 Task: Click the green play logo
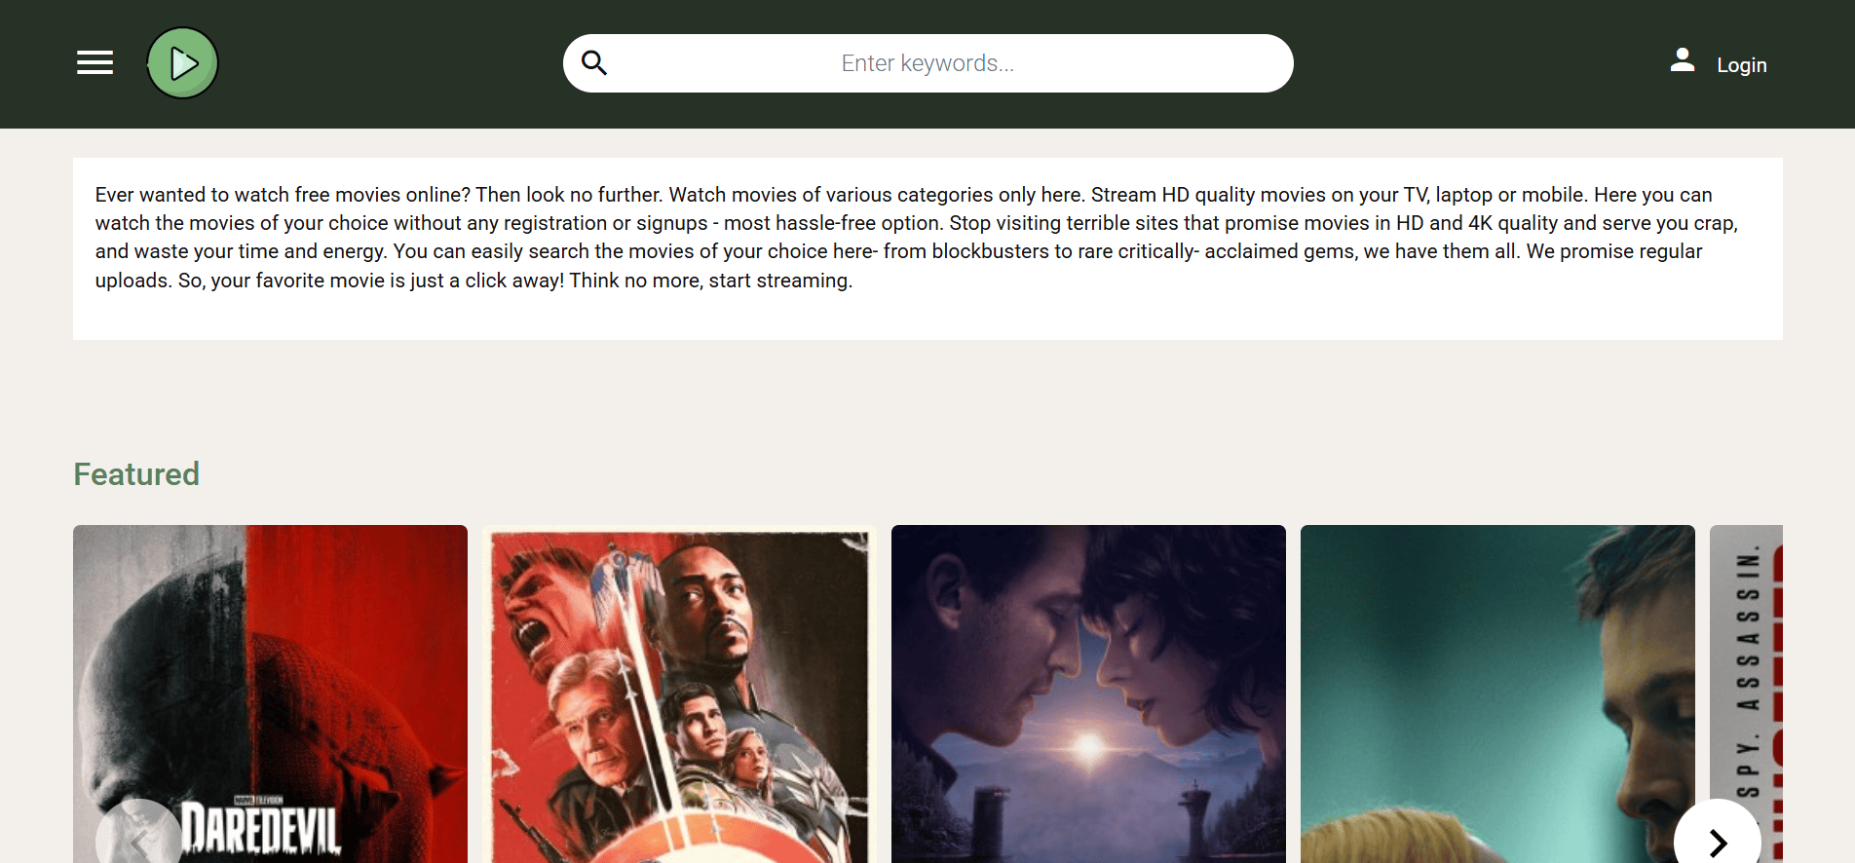(x=182, y=63)
